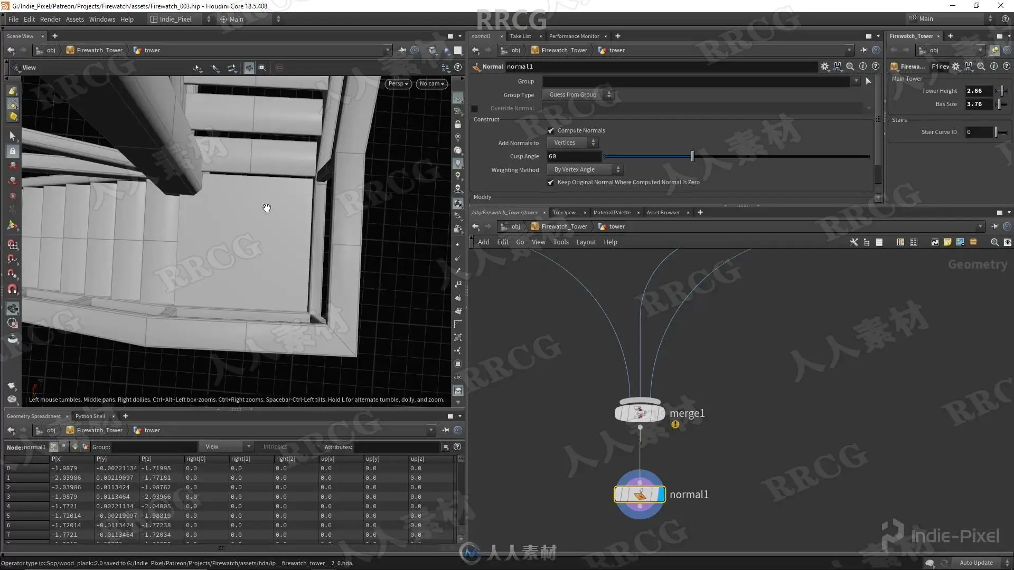Image resolution: width=1014 pixels, height=570 pixels.
Task: Switch to the Material Palette tab
Action: [612, 213]
